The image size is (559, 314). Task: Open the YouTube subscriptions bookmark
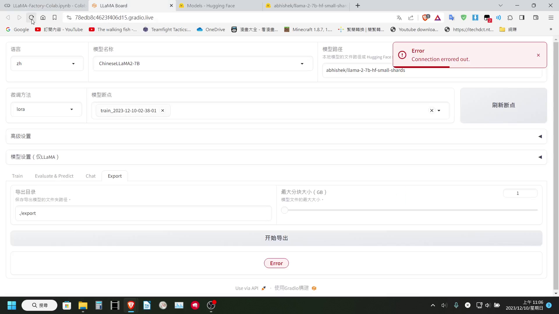(59, 29)
